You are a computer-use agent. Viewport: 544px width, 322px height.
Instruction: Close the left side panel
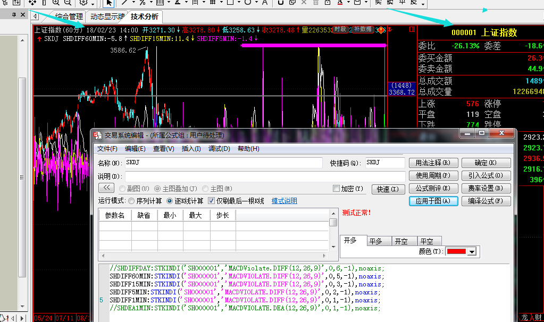coord(23,14)
